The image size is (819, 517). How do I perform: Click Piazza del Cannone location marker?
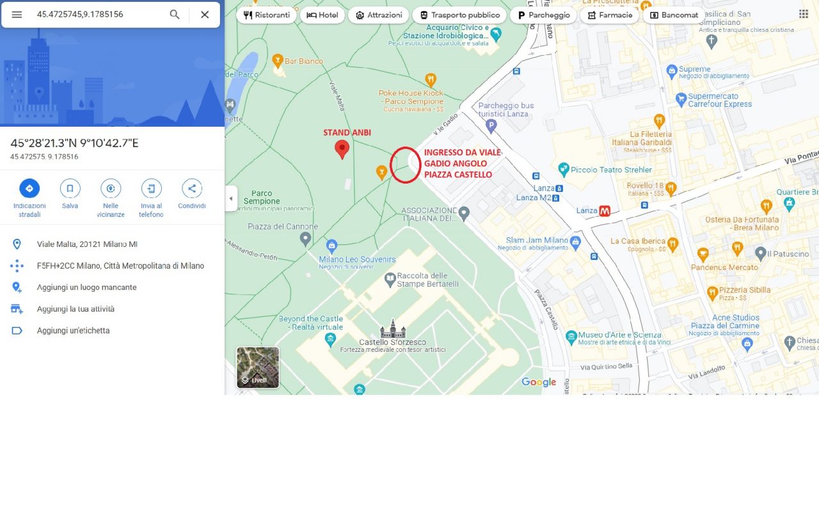click(x=305, y=239)
